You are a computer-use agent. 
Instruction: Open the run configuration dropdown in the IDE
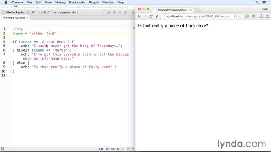(103, 12)
